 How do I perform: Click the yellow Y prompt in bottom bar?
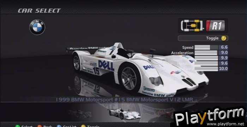(x=90, y=126)
